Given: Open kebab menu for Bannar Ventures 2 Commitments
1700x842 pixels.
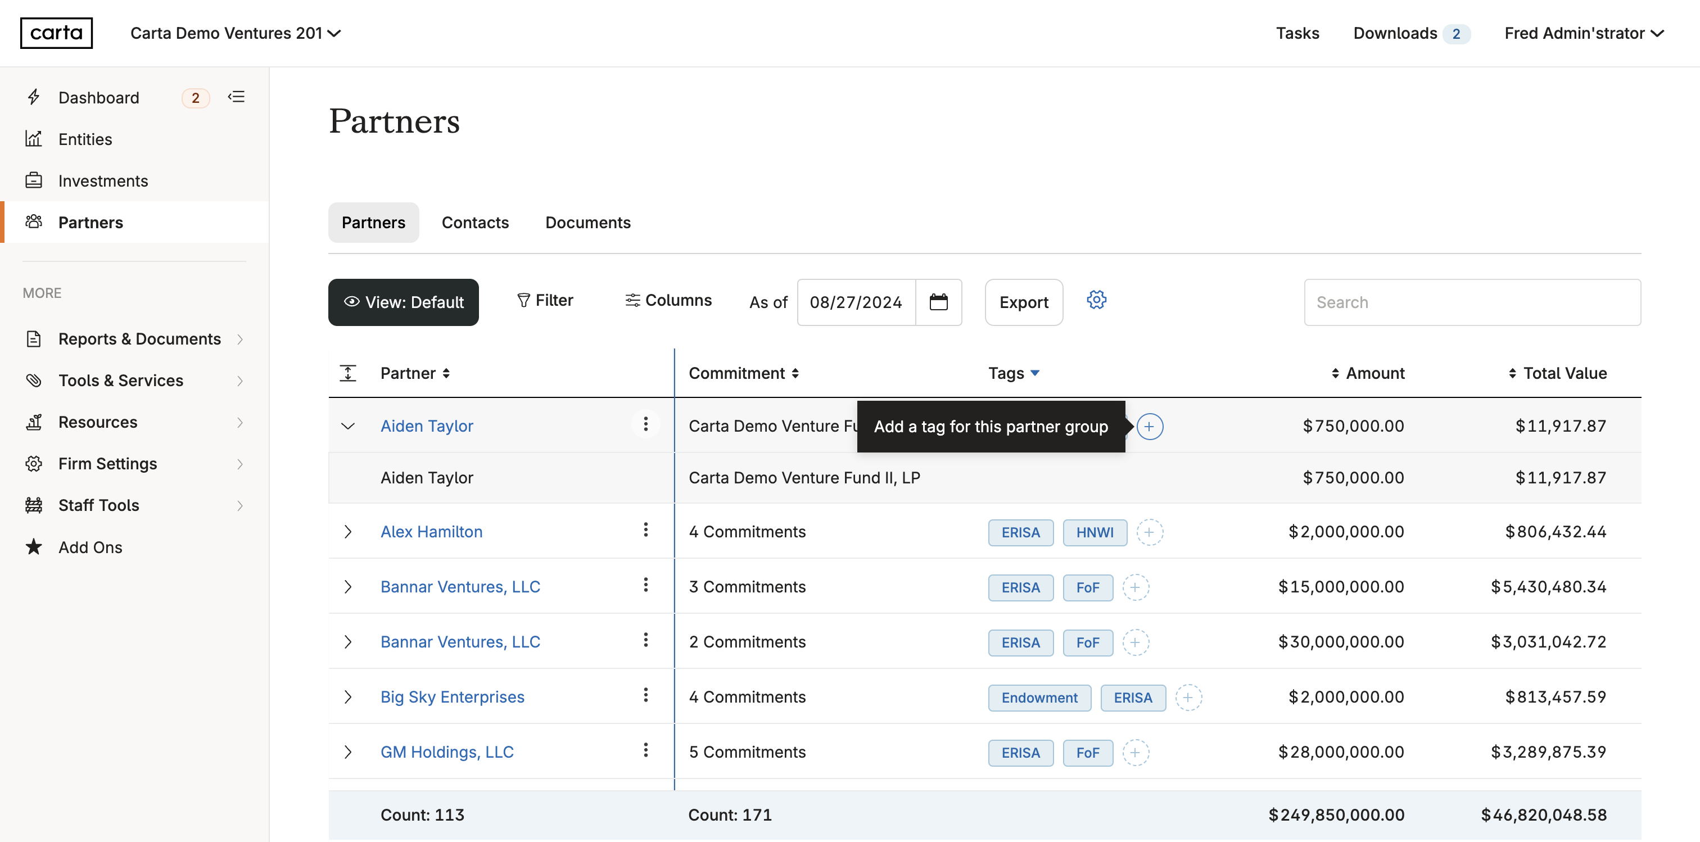Looking at the screenshot, I should (x=645, y=640).
